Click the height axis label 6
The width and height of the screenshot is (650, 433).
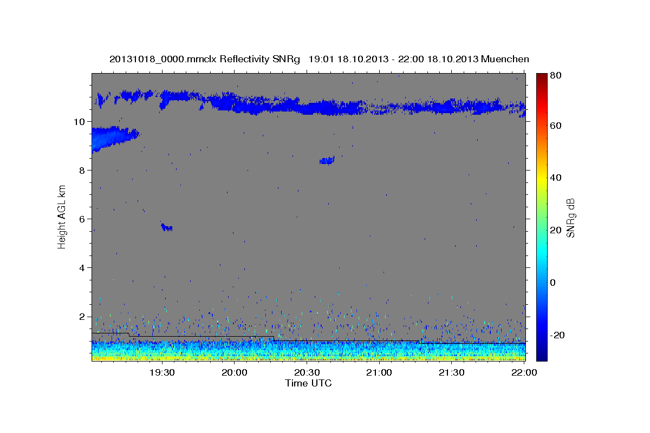(x=82, y=219)
